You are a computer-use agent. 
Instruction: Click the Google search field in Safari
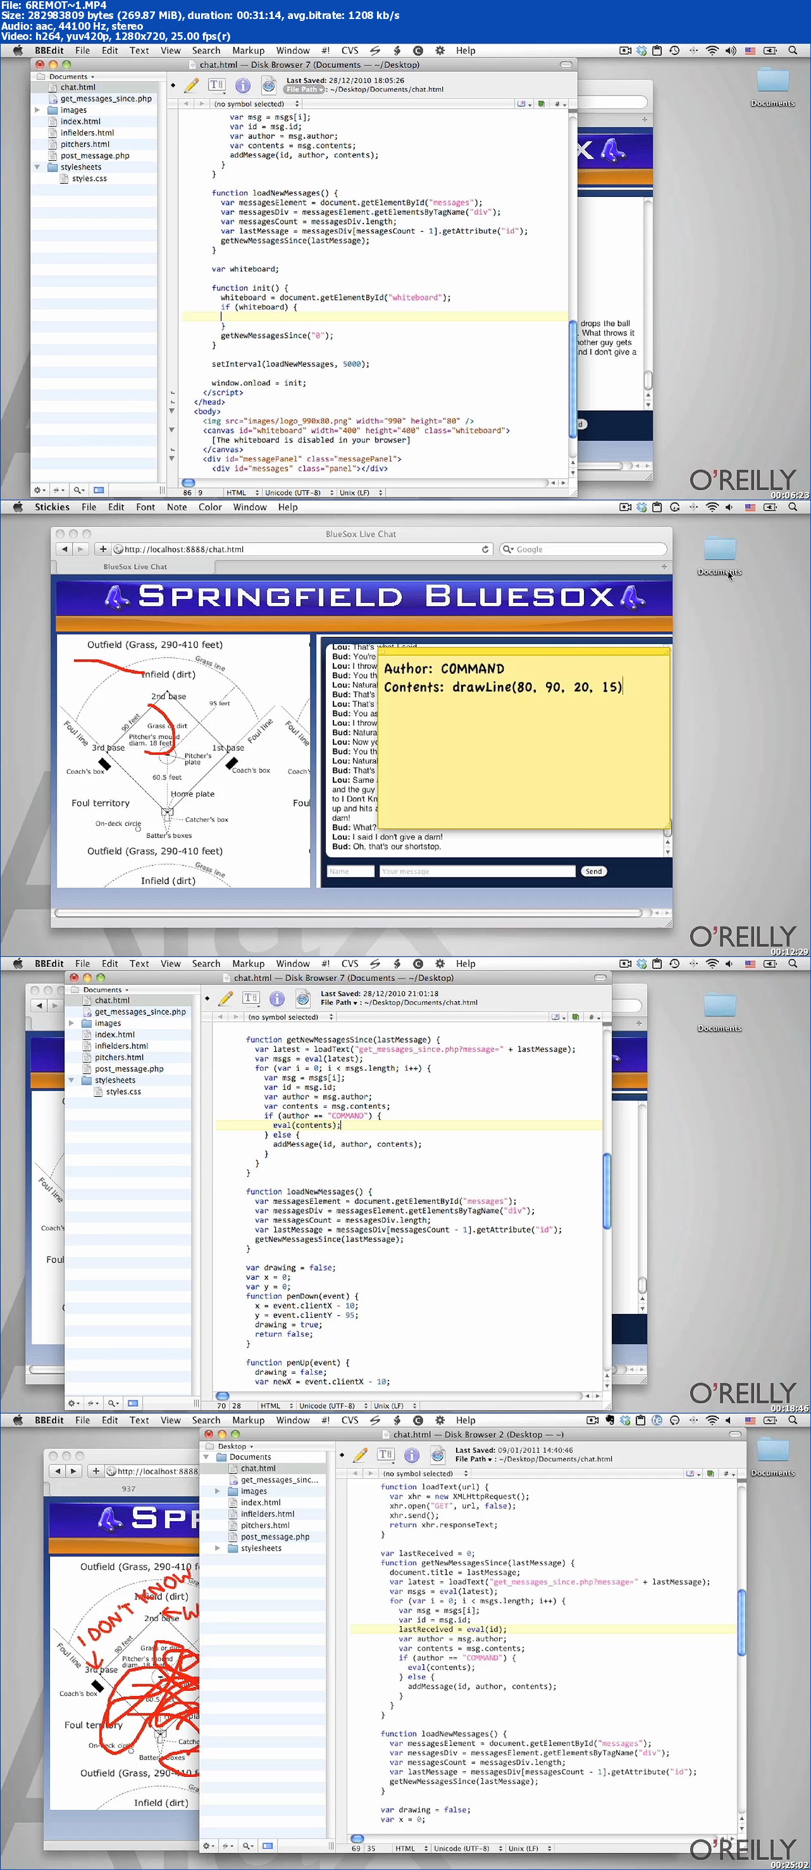(583, 550)
